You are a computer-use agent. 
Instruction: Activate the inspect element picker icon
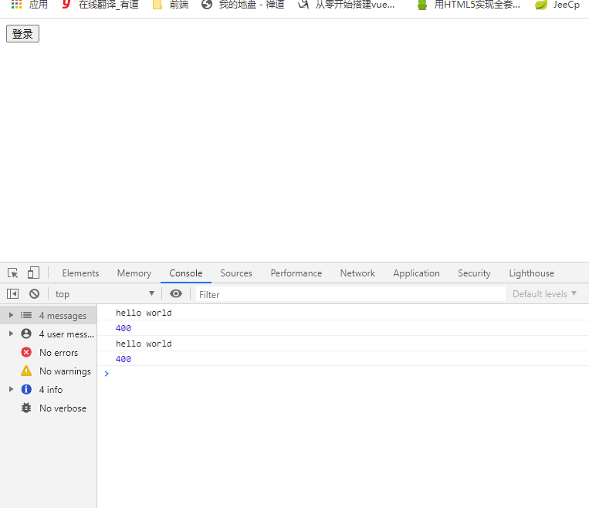[13, 273]
